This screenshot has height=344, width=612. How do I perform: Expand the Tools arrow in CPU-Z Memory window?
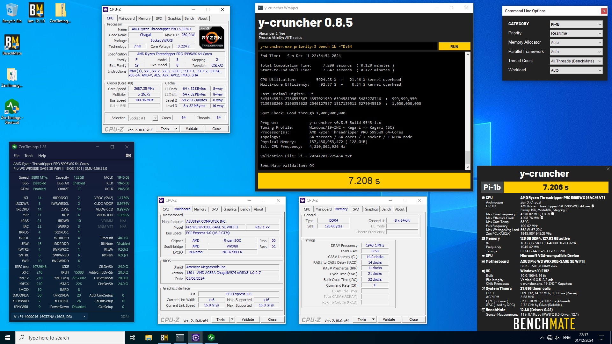point(373,319)
